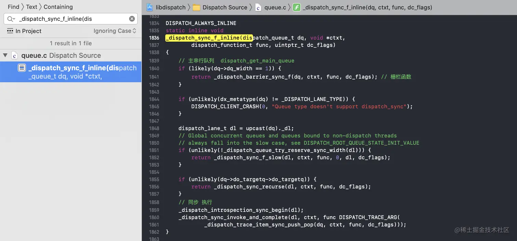Click _dispatch_introspection_sync_begin in code

pos(233,210)
